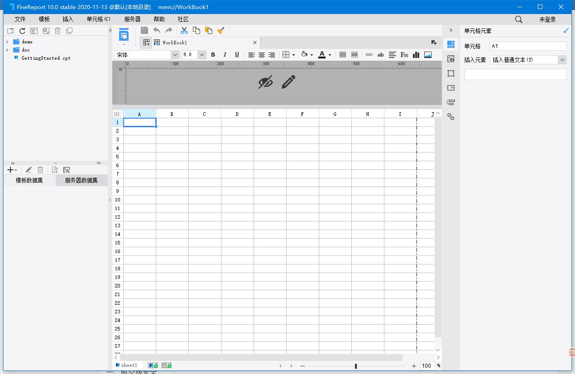Add a new poly sheet tab
The width and height of the screenshot is (575, 374).
167,365
